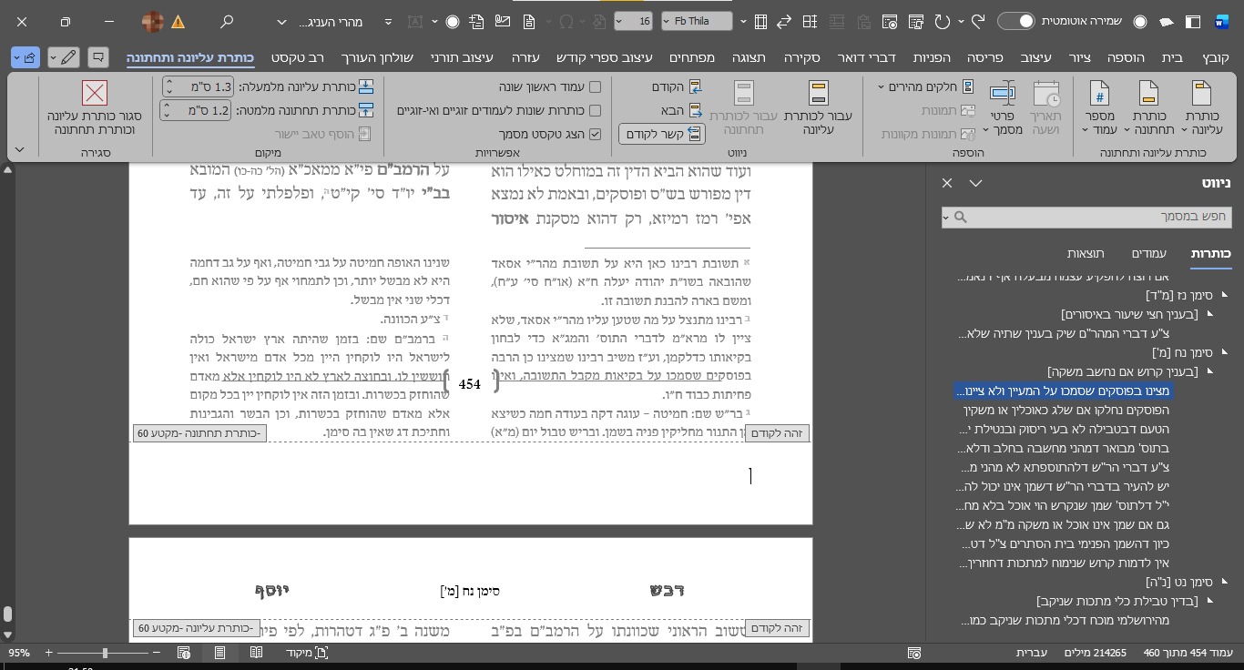1244x670 pixels.
Task: Switch to Read Mode view in status bar
Action: tap(257, 653)
